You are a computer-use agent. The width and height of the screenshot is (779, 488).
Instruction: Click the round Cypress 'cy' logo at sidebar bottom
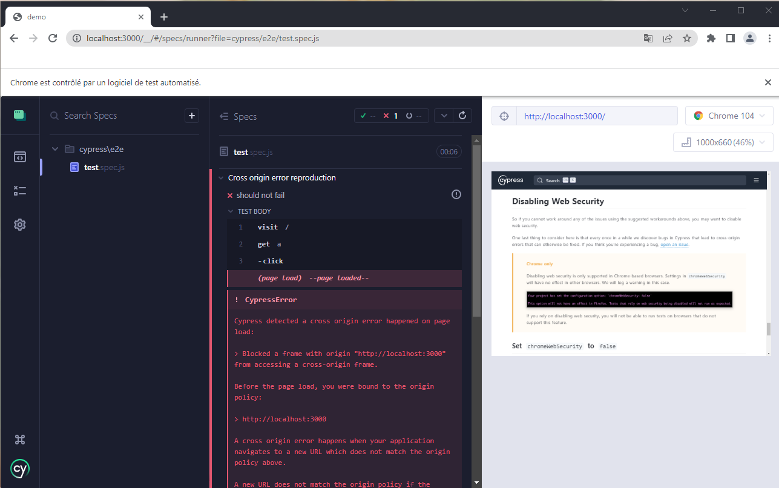(x=20, y=469)
